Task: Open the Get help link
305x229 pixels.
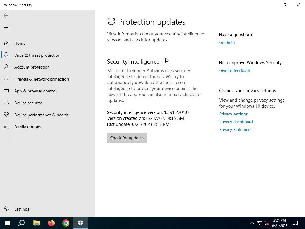Action: click(x=227, y=42)
